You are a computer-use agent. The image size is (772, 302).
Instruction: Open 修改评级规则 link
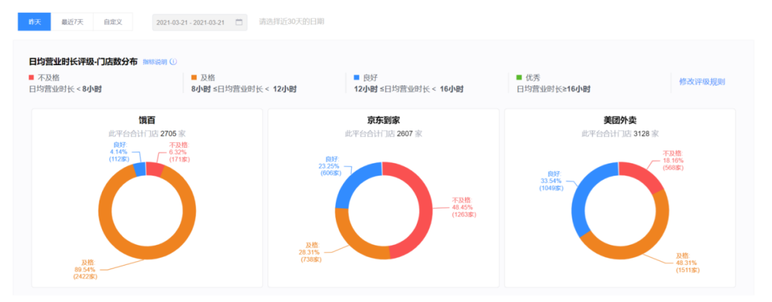point(702,81)
